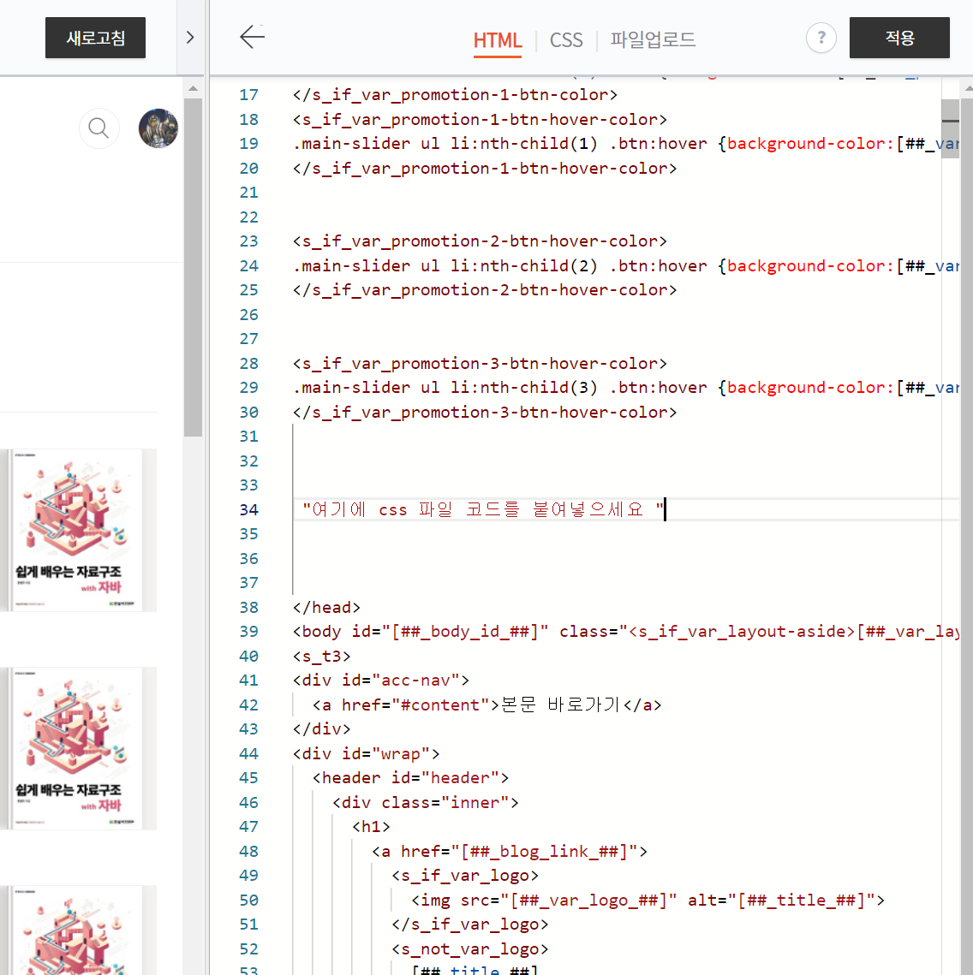Click <s_t3> on line 40
973x975 pixels.
click(322, 656)
